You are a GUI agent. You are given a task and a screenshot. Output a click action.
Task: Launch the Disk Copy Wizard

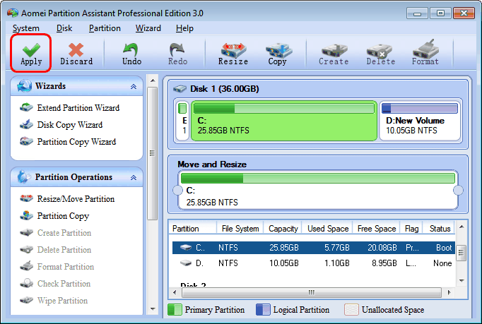[61, 125]
